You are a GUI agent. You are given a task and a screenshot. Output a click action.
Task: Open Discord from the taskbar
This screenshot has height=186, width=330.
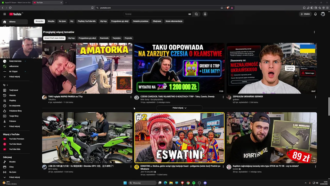pos(205,183)
